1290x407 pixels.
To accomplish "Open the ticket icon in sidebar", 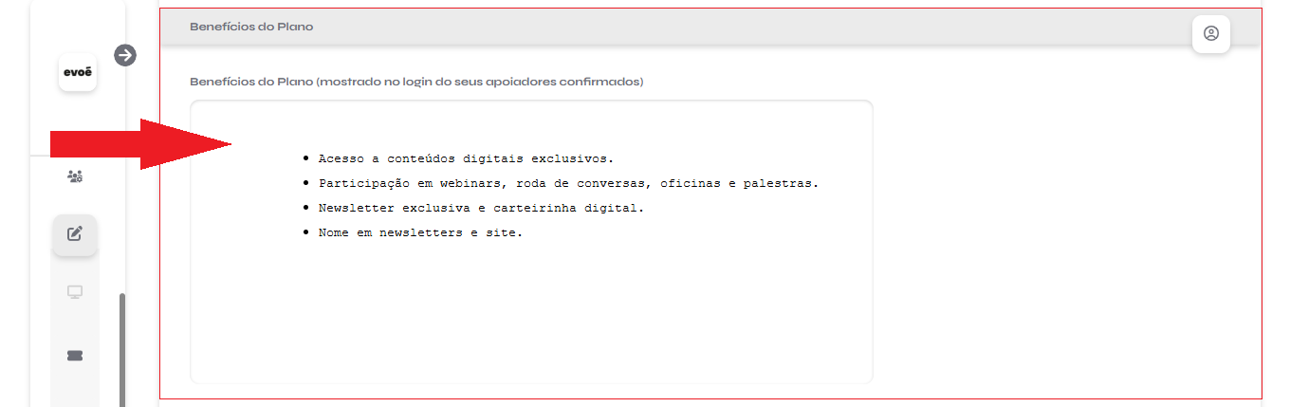I will tap(75, 355).
